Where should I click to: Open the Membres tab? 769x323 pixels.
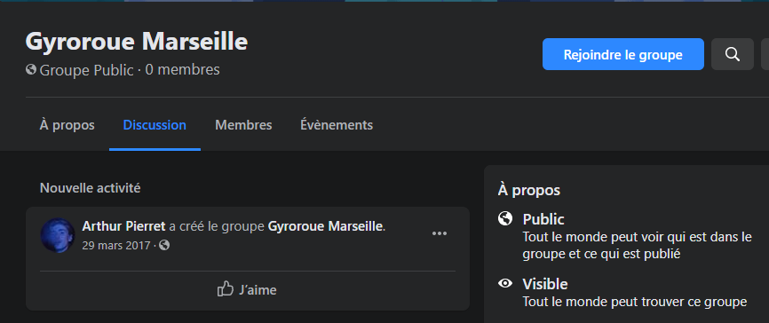[243, 125]
